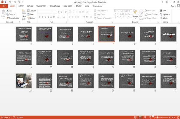The width and height of the screenshot is (180, 119).
Task: Expand the Layout dropdown
Action: (x=31, y=11)
